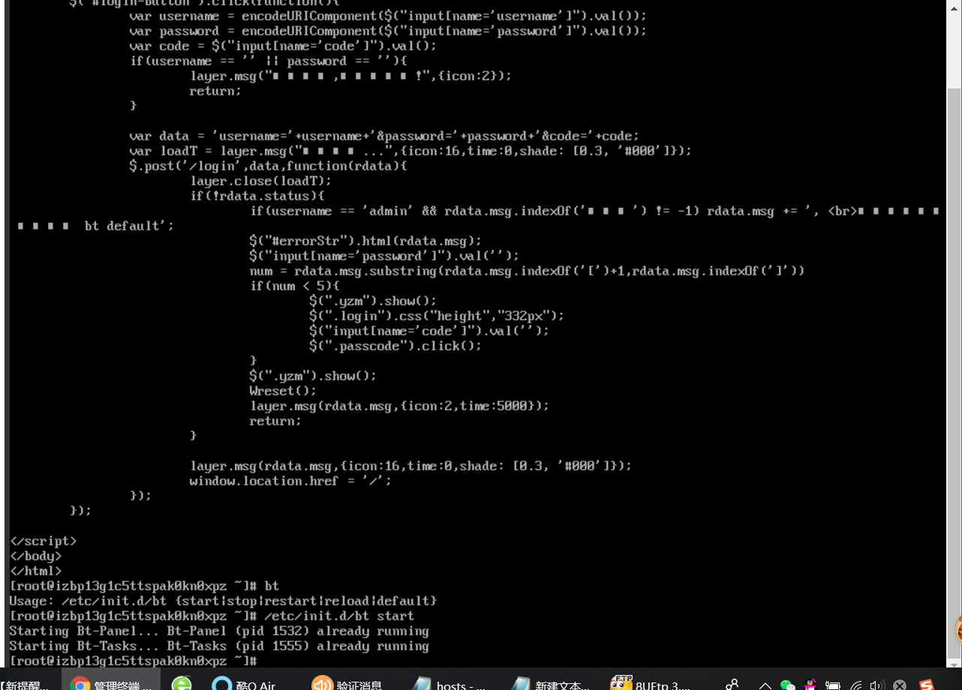Click the 'var code =' code line

pyautogui.click(x=283, y=46)
